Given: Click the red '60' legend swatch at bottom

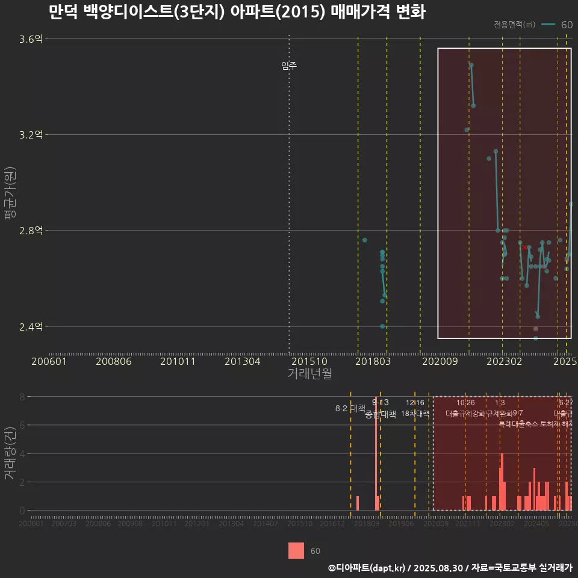Looking at the screenshot, I should click(x=296, y=551).
